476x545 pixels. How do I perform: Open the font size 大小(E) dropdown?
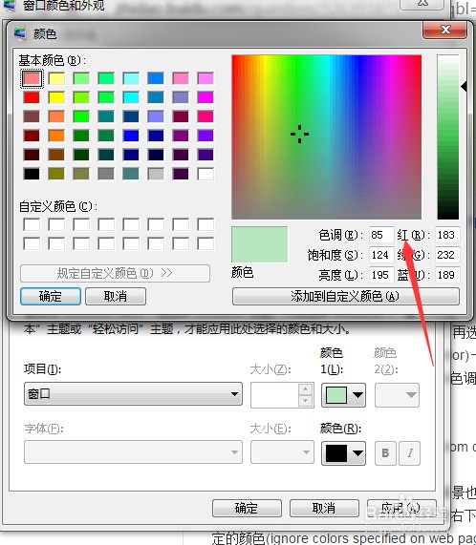[x=282, y=452]
